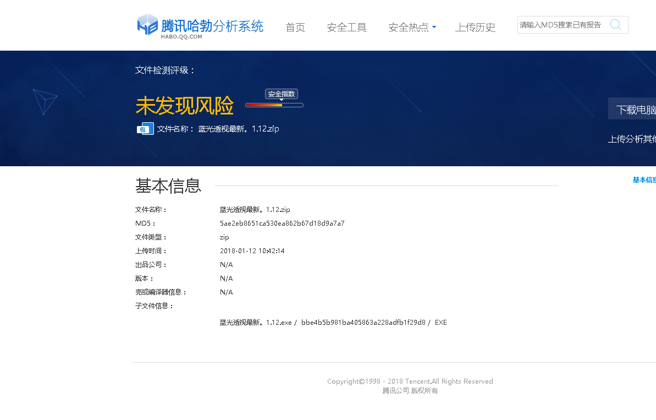Click the 下载电脑 download button

click(632, 109)
